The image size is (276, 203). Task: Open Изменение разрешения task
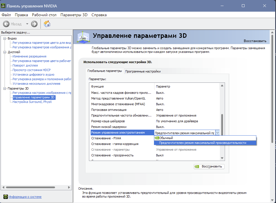pyautogui.click(x=30, y=56)
